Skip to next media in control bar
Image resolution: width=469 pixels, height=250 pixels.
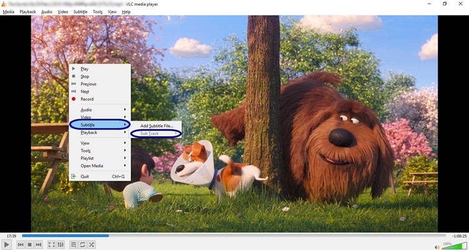pyautogui.click(x=39, y=244)
